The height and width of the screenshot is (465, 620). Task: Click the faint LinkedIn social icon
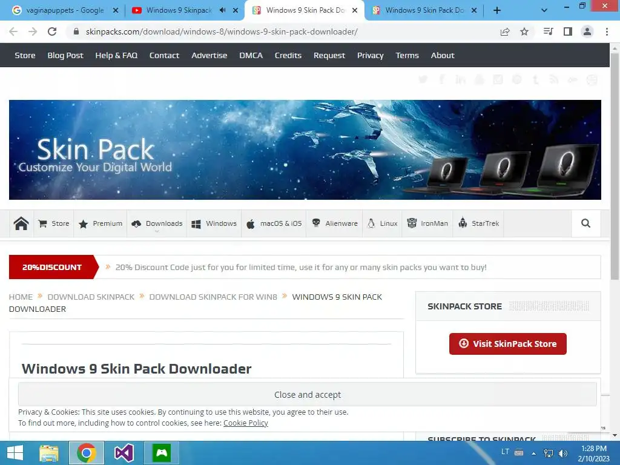click(460, 80)
